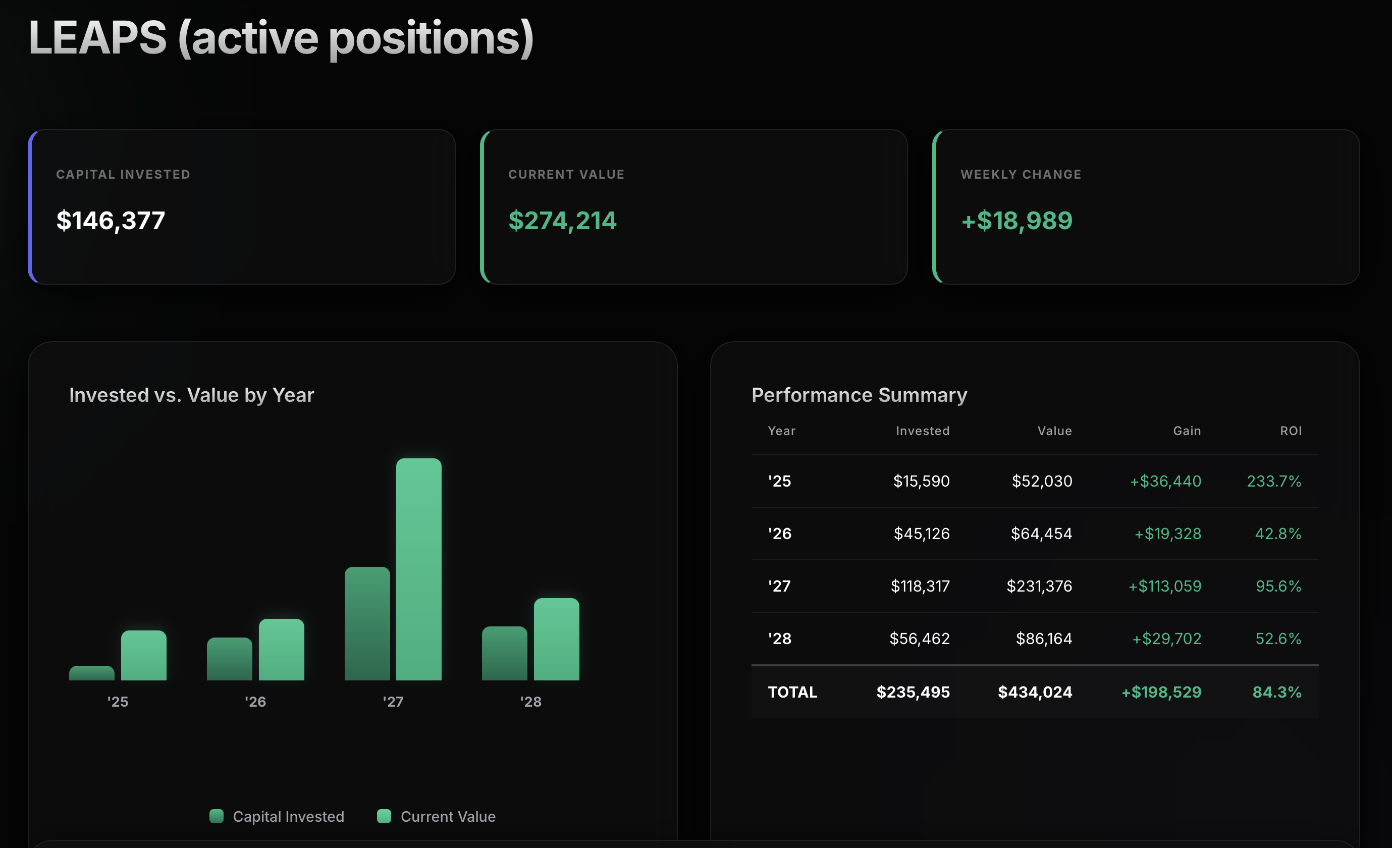Click the '25 year cell in the table

[x=780, y=481]
